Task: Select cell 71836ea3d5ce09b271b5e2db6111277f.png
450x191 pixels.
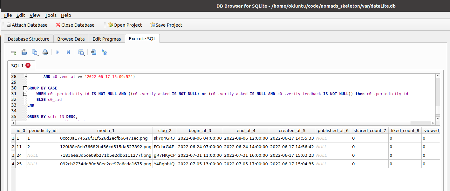Action: (106, 155)
